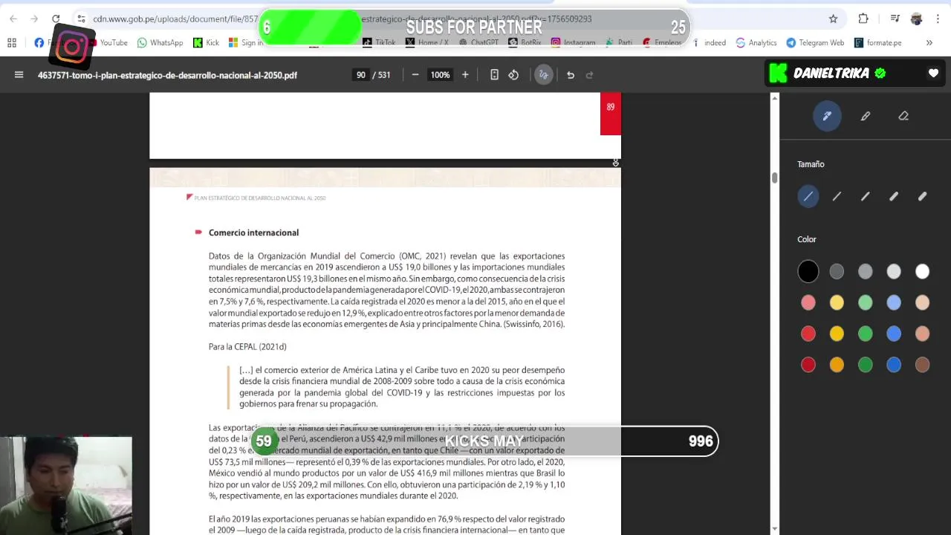This screenshot has width=951, height=535.
Task: Click the PDF scrollbar down arrow
Action: click(775, 529)
